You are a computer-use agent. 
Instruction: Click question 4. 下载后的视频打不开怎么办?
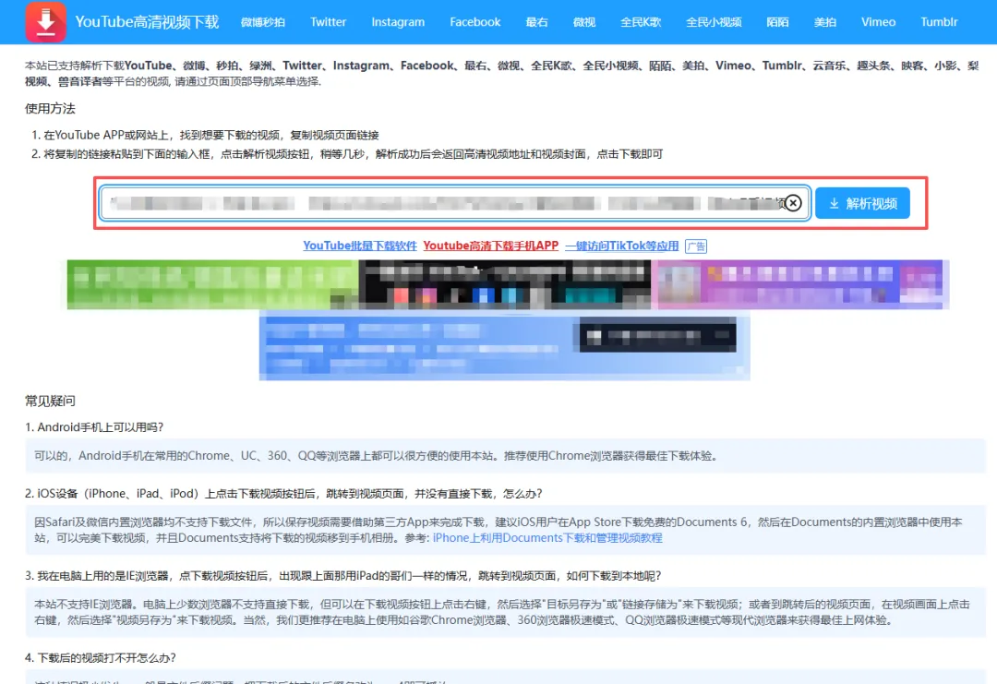tap(101, 658)
